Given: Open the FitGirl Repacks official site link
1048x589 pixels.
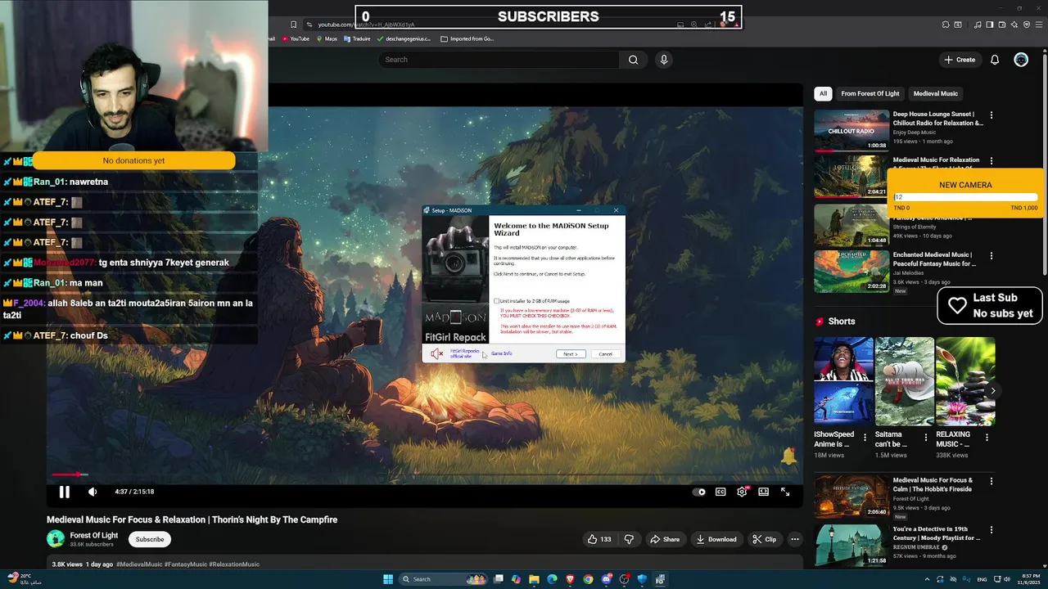Looking at the screenshot, I should click(464, 353).
